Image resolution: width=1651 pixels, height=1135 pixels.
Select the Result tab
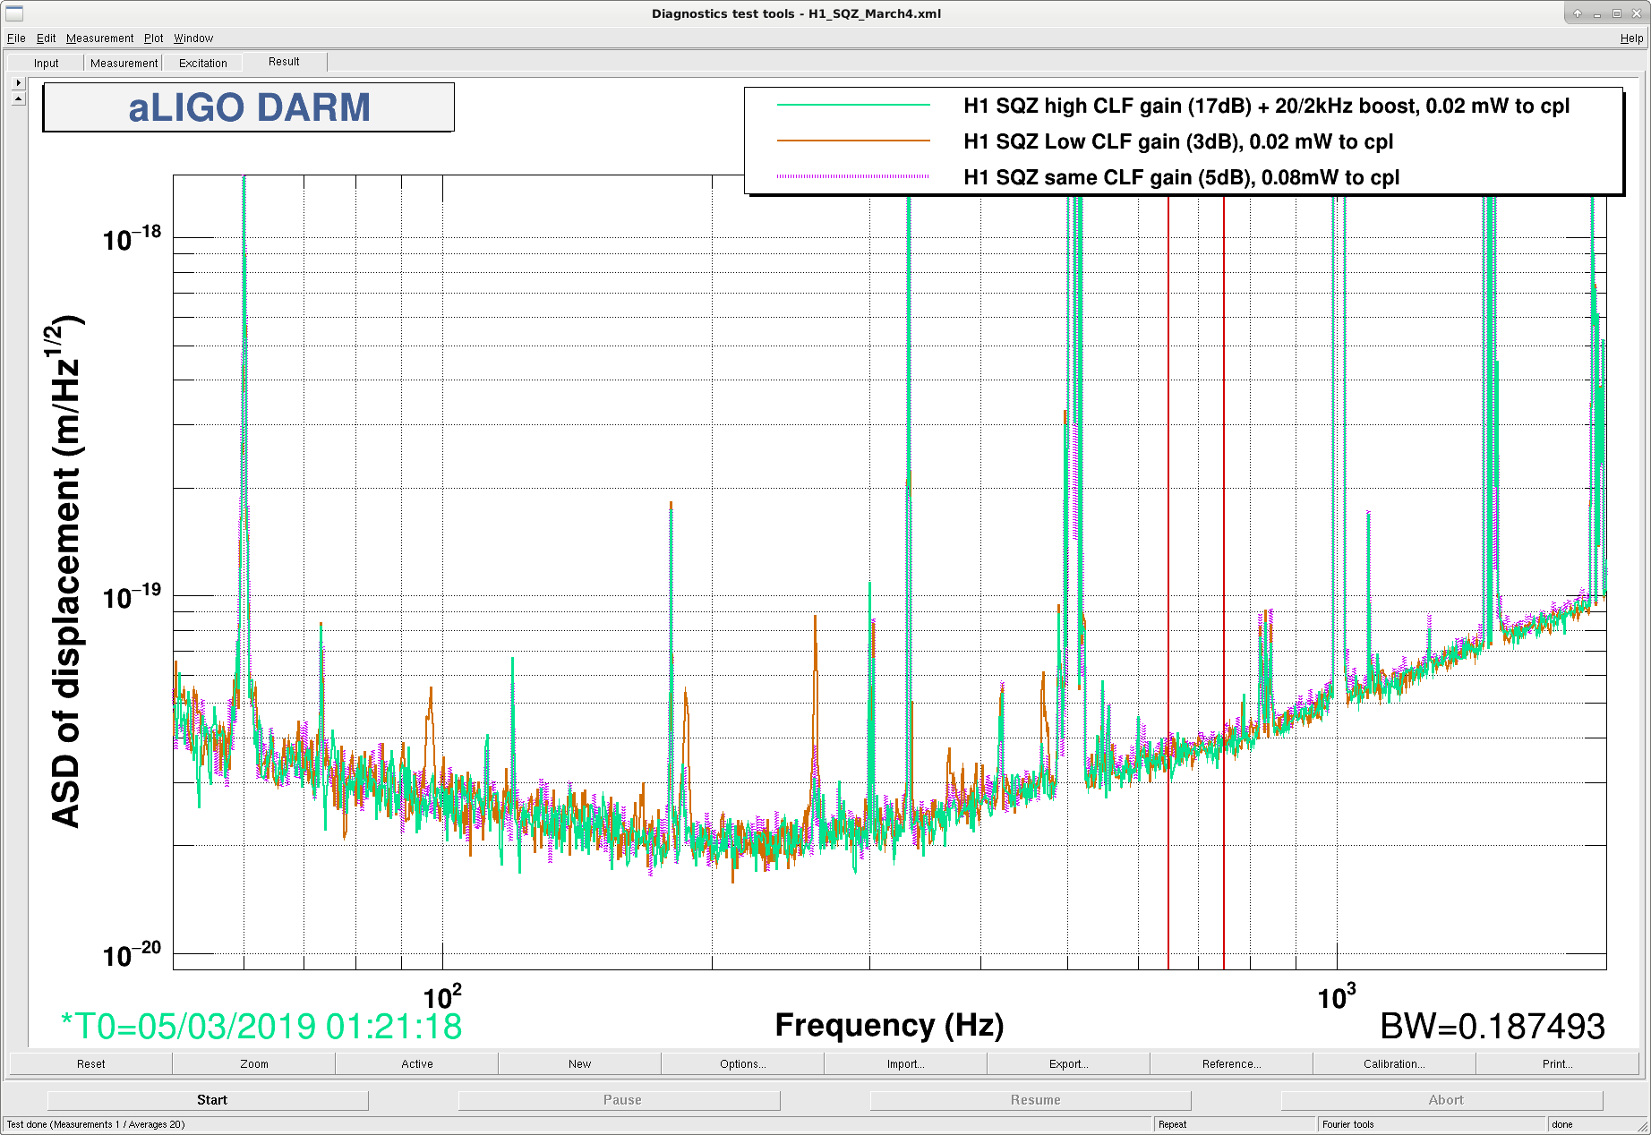click(x=285, y=62)
